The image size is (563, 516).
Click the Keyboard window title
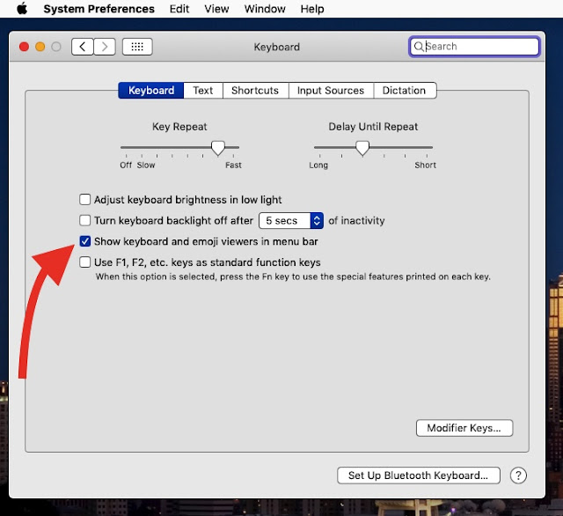pos(277,47)
